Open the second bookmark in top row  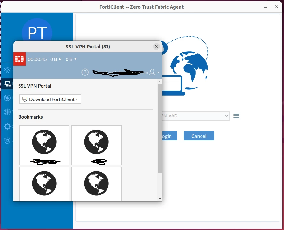click(96, 145)
